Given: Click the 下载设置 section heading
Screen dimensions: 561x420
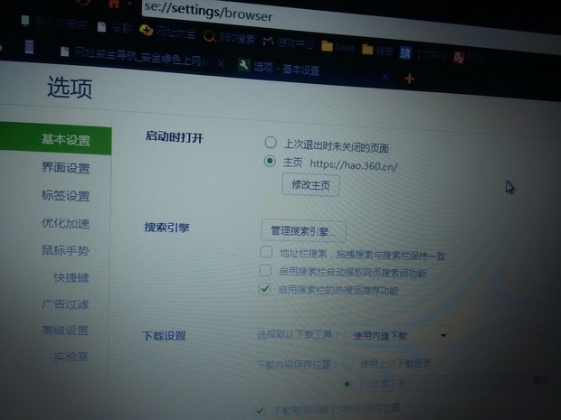Looking at the screenshot, I should click(x=164, y=336).
